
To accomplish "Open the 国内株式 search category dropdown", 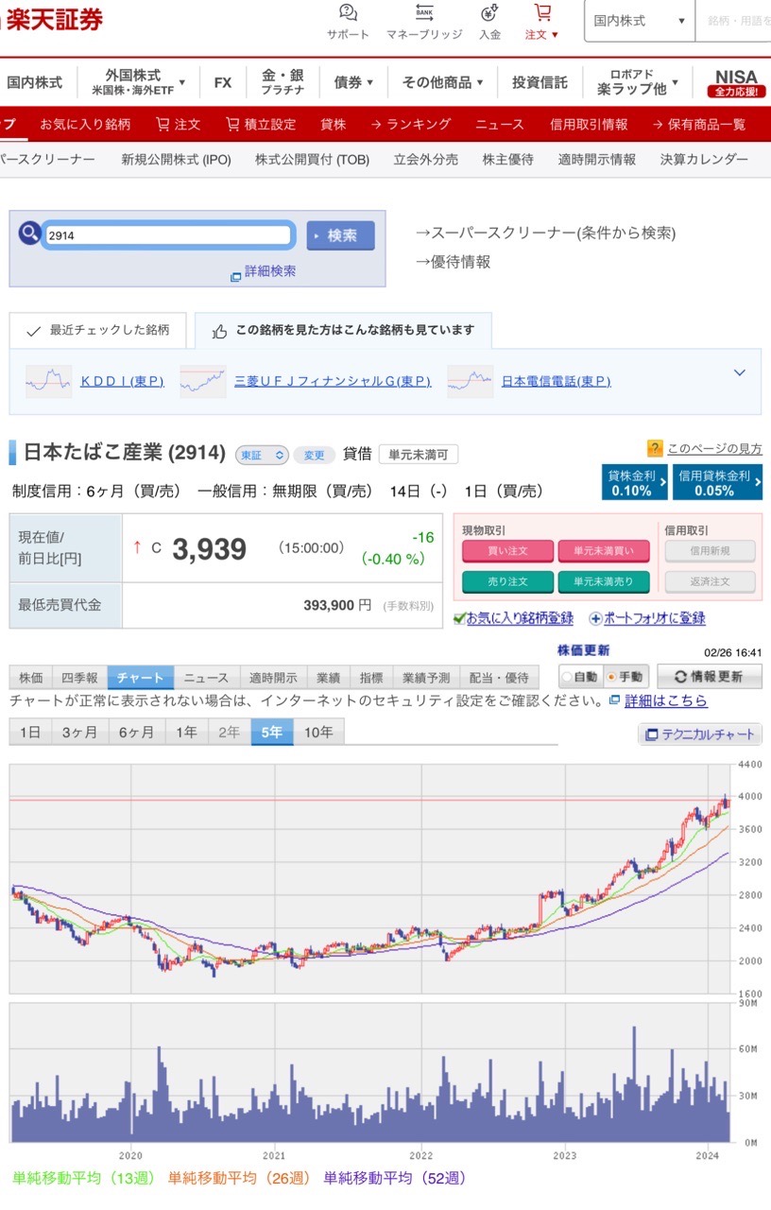I will pos(639,21).
